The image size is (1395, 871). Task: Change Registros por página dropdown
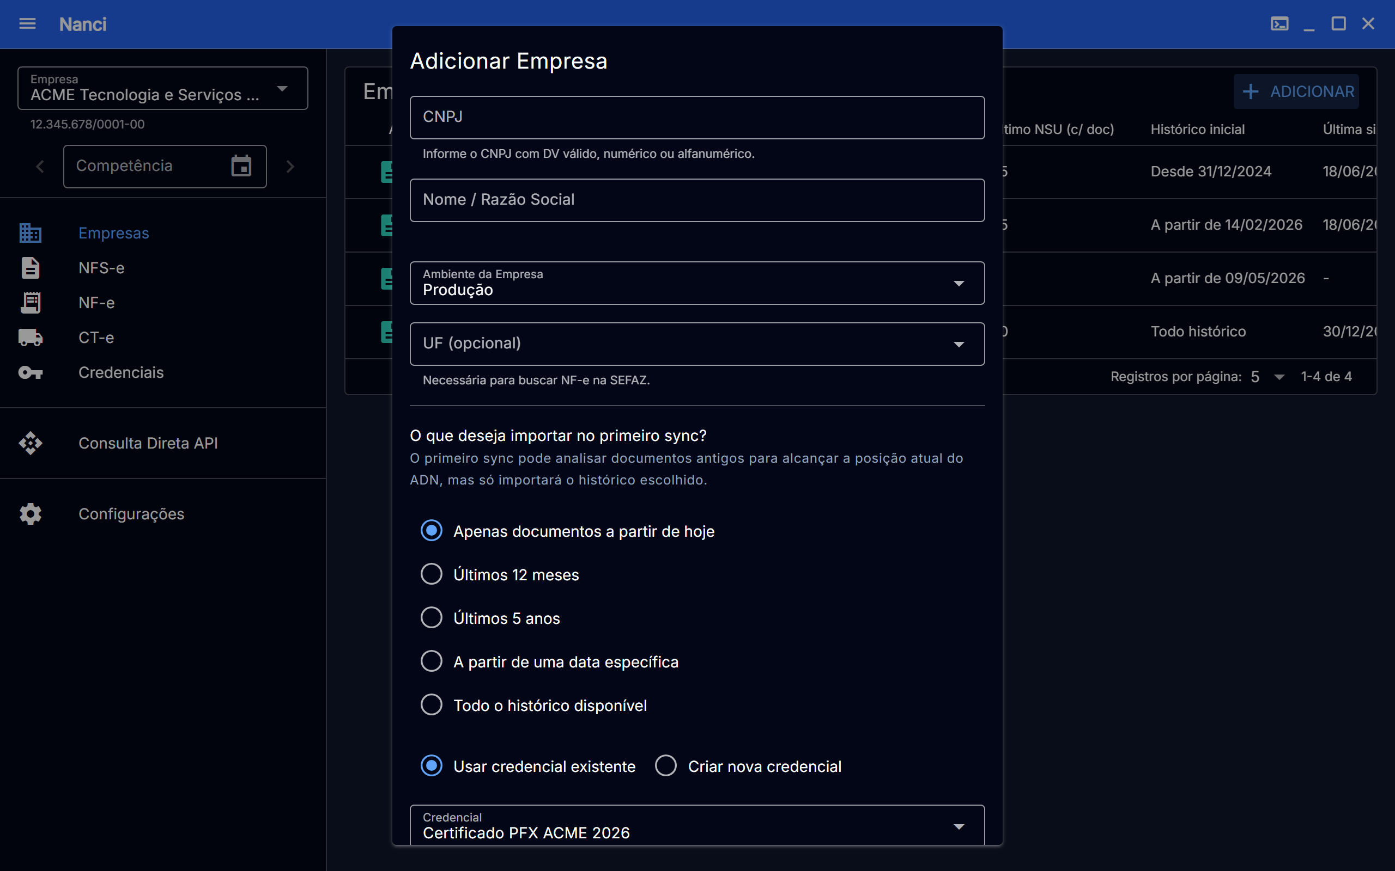pyautogui.click(x=1268, y=377)
